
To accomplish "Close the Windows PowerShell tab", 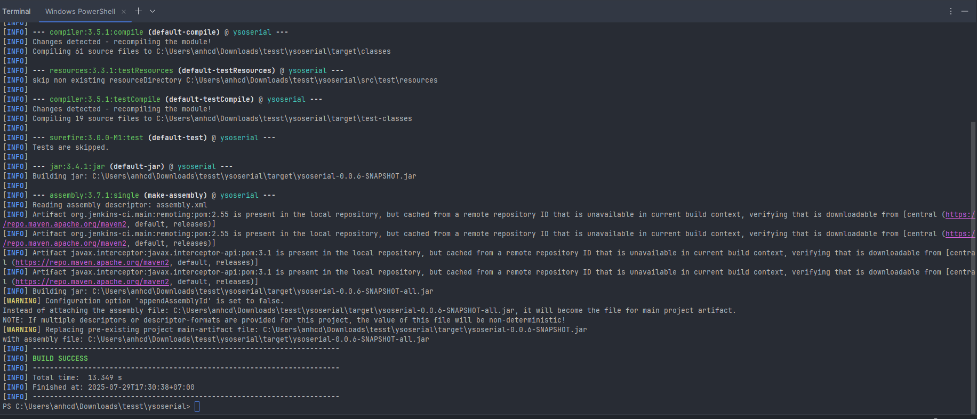I will (124, 12).
